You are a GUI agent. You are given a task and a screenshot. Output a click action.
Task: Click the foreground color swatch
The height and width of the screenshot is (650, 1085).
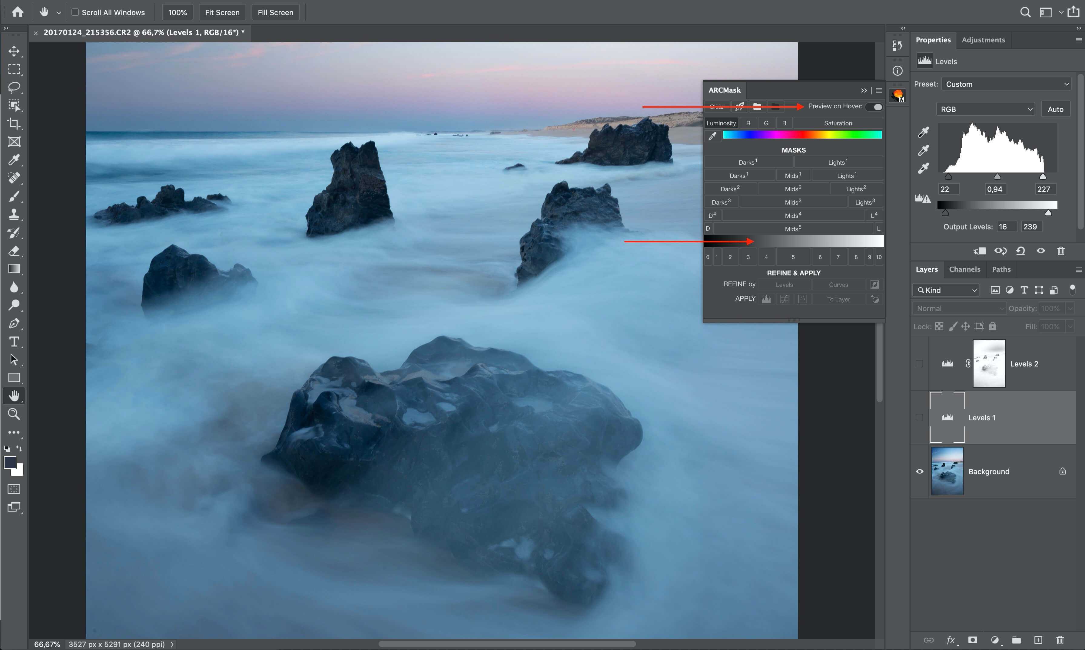point(10,463)
